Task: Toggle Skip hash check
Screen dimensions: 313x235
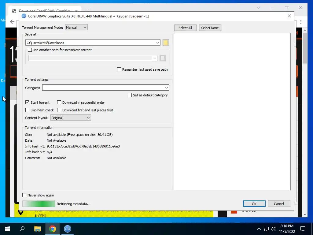Action: coord(27,110)
